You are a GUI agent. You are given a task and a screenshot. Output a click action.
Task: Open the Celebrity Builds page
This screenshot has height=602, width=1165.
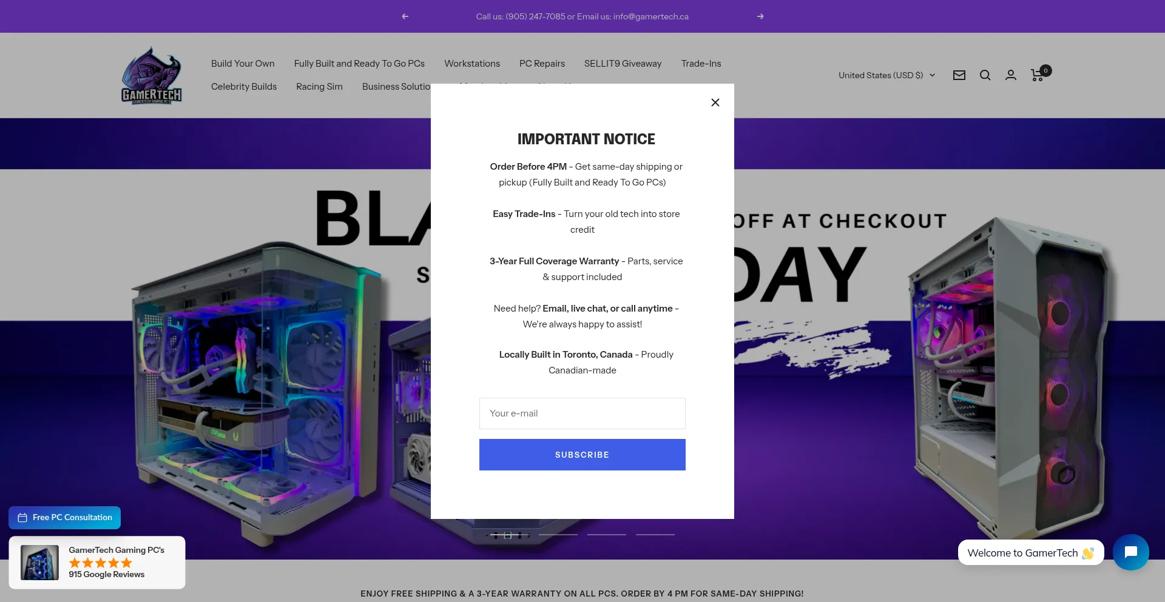pyautogui.click(x=244, y=87)
